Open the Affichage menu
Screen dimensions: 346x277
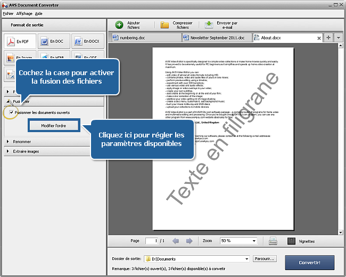pyautogui.click(x=24, y=13)
